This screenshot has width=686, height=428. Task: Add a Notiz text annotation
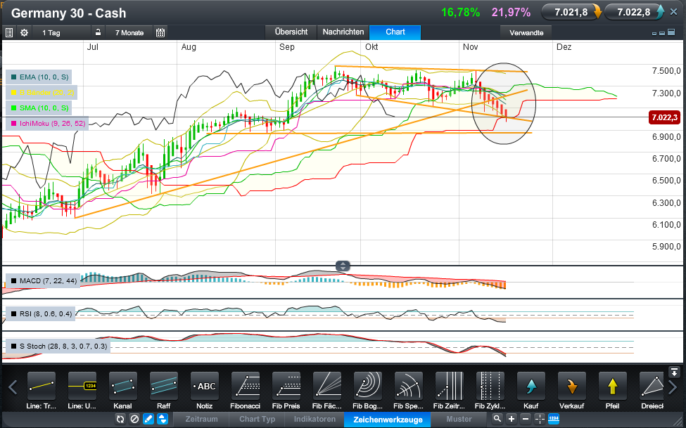pyautogui.click(x=204, y=386)
